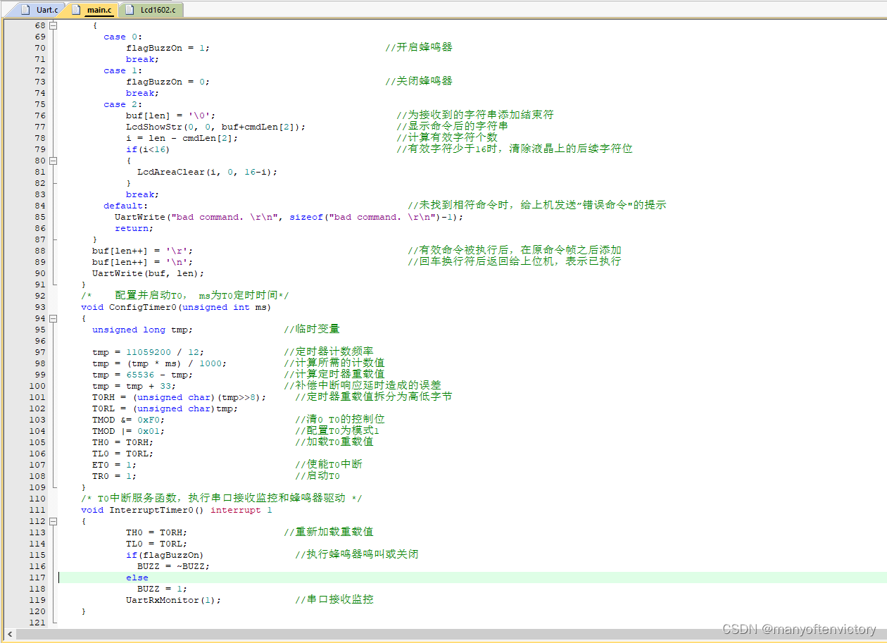
Task: Click on line number 117 in the gutter
Action: point(37,578)
